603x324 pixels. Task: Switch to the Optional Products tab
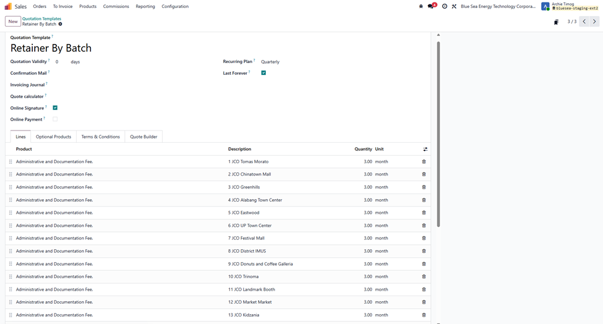tap(53, 137)
